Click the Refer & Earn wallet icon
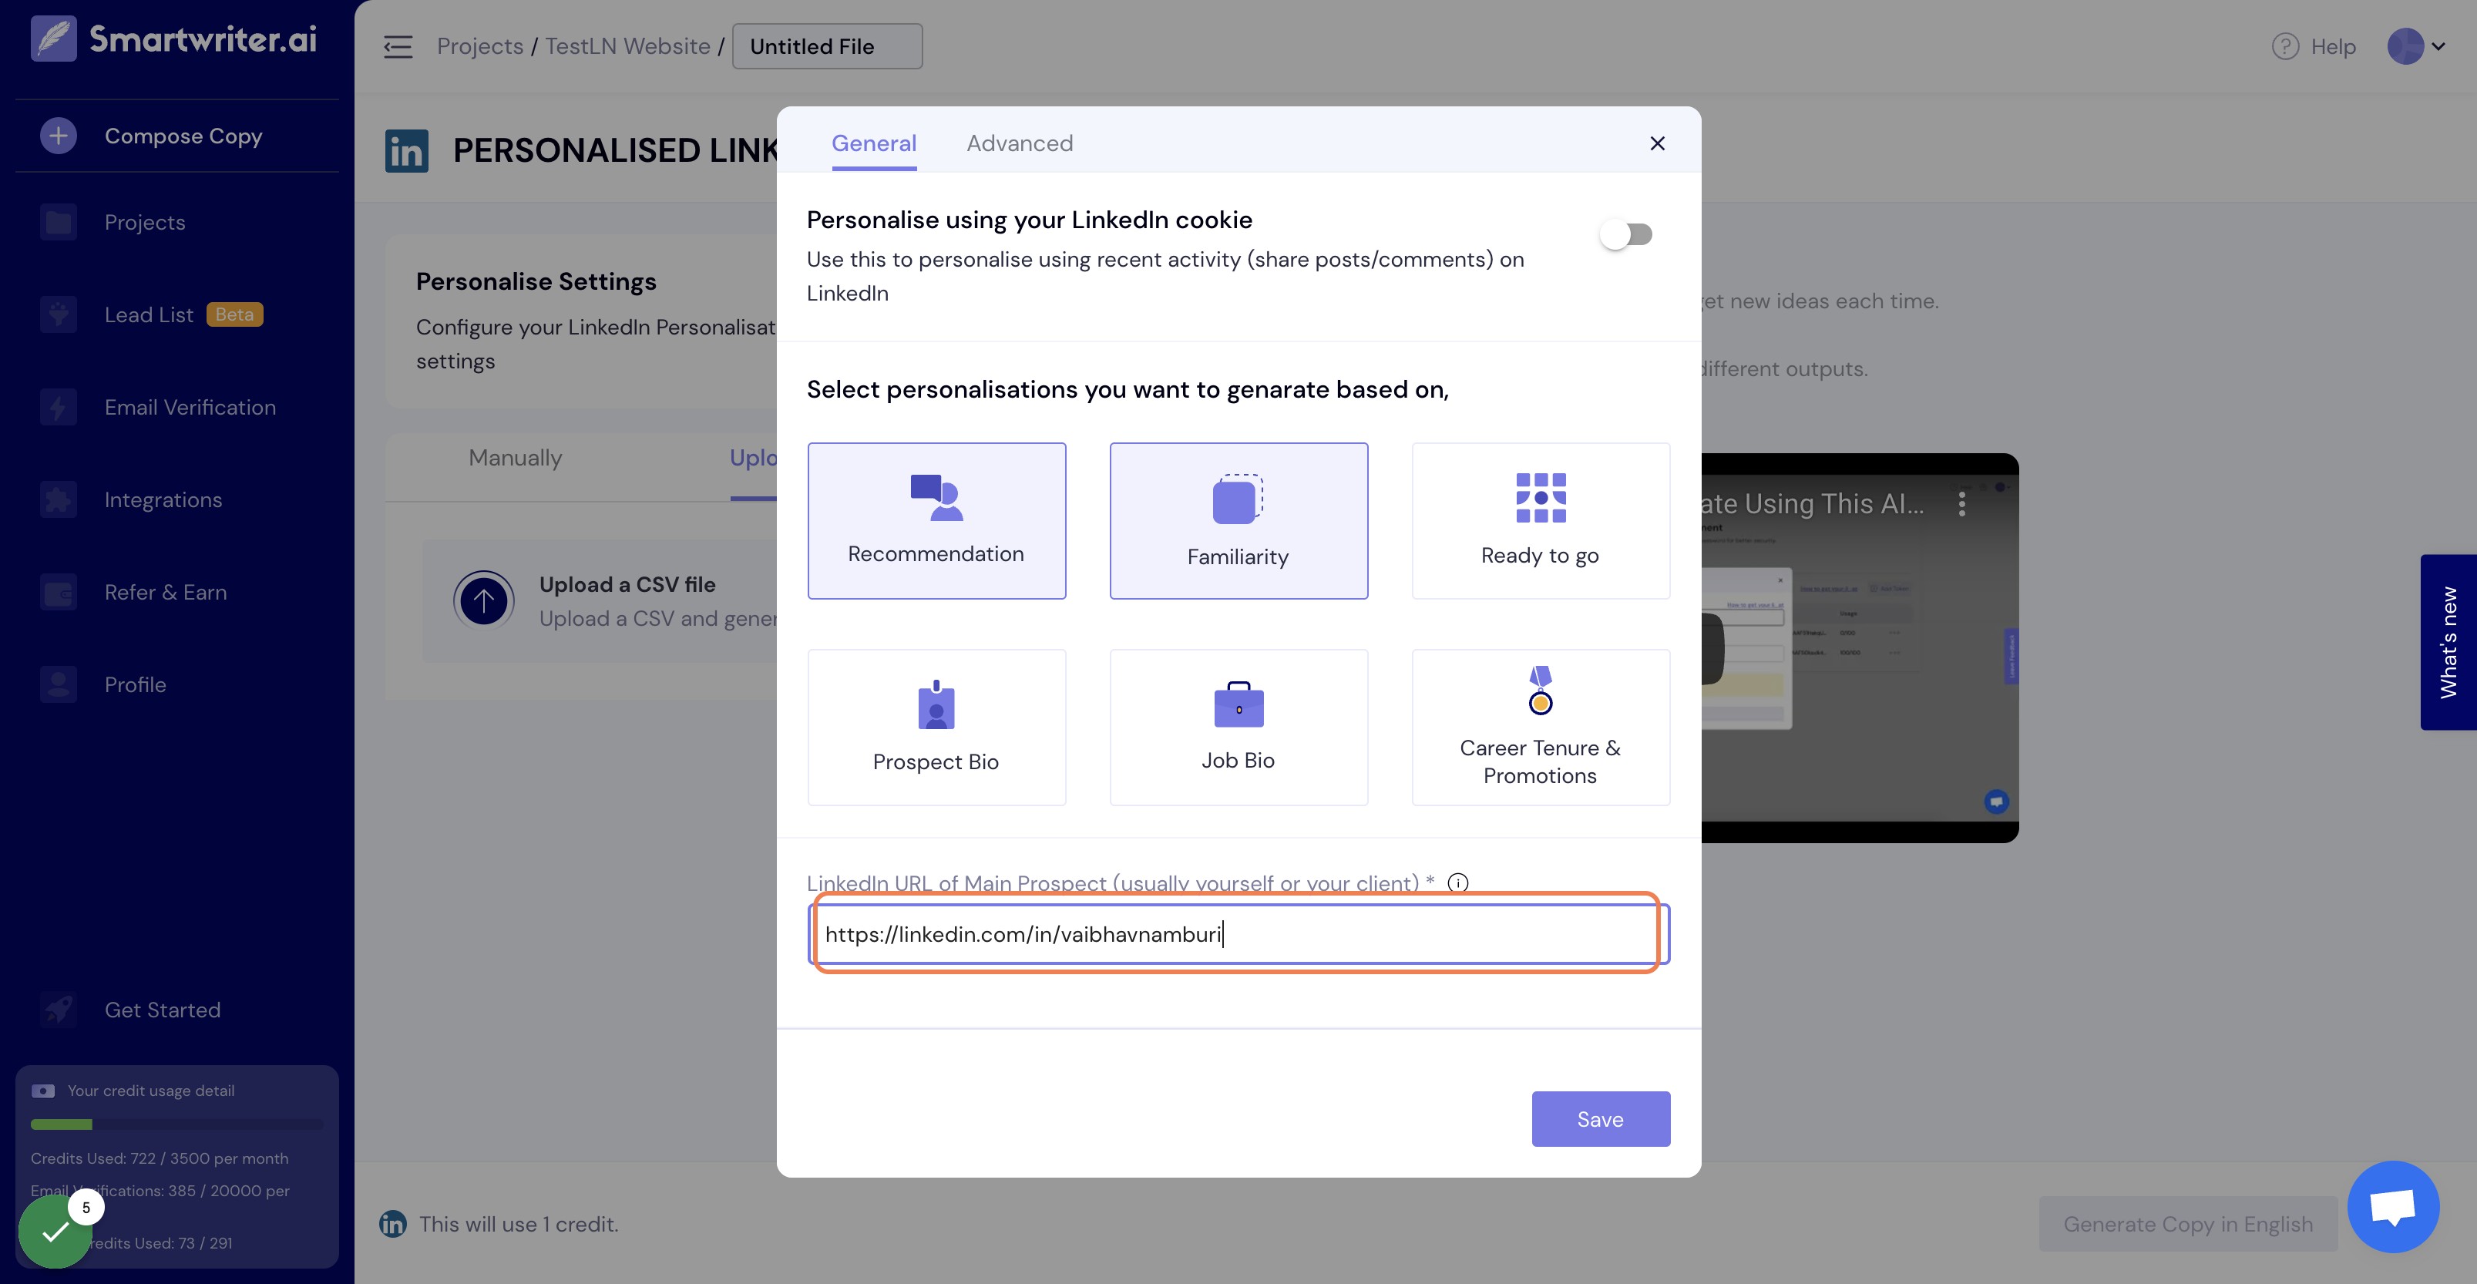 point(59,591)
